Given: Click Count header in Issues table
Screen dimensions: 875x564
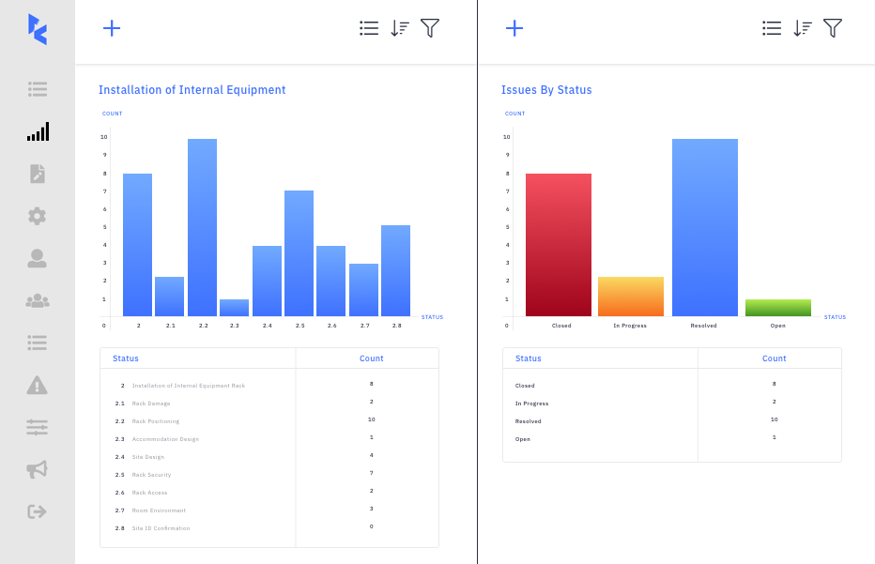Looking at the screenshot, I should coord(774,358).
